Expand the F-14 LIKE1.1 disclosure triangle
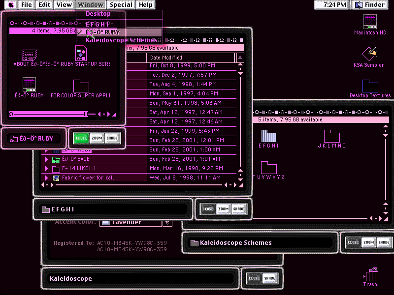Screen dimensions: 394x295 46,169
